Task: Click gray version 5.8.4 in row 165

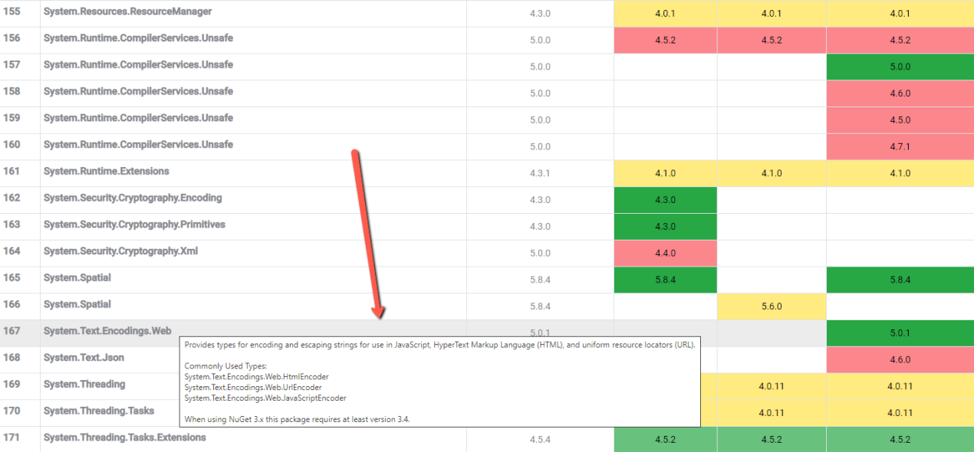Action: [540, 280]
